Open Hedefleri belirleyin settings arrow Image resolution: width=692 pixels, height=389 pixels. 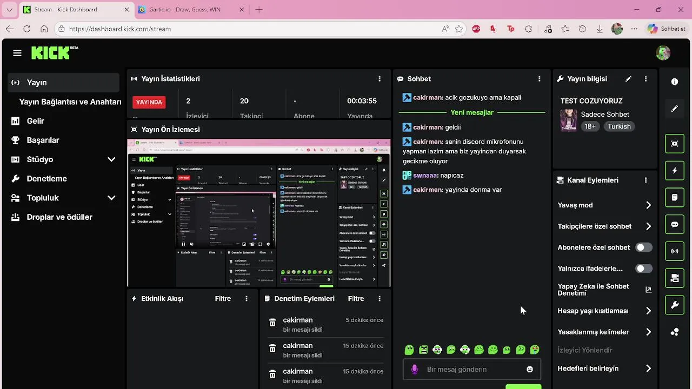(x=648, y=368)
